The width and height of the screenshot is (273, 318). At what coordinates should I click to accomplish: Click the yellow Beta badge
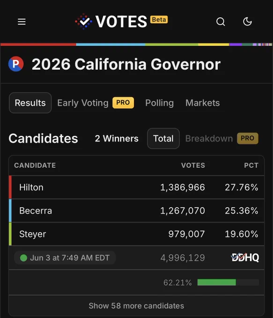159,20
